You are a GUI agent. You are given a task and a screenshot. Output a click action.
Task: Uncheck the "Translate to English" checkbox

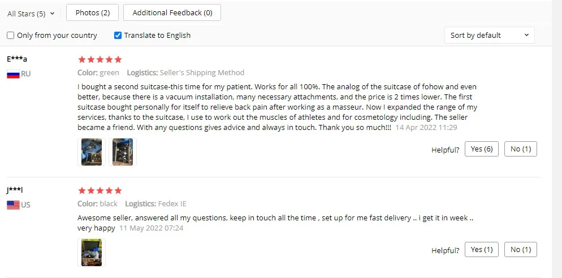point(118,35)
